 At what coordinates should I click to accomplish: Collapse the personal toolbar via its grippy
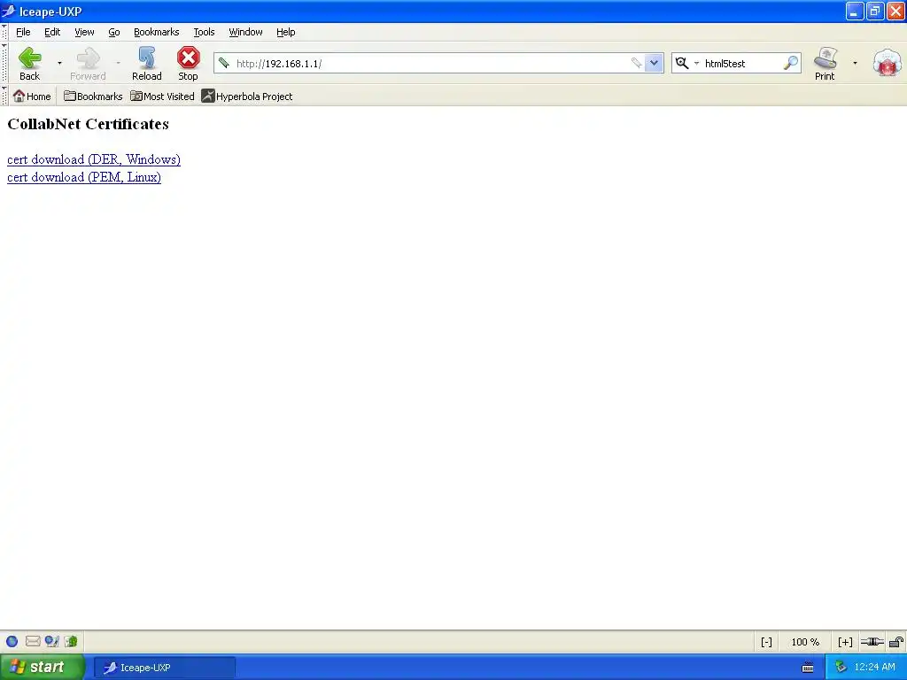tap(4, 96)
